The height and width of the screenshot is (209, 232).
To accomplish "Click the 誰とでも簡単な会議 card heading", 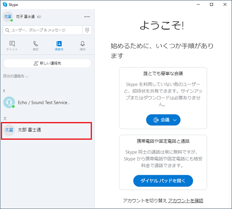I will tap(163, 73).
